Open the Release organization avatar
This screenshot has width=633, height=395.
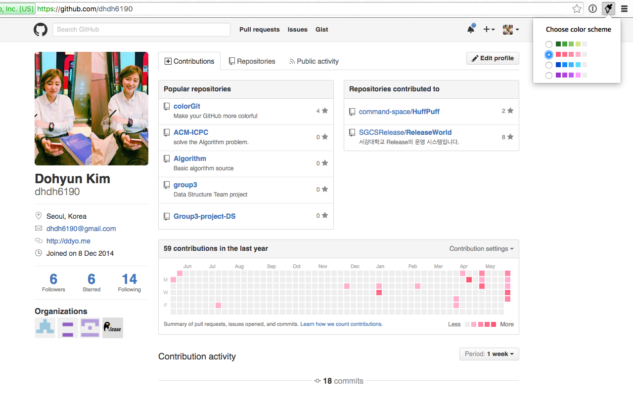click(x=113, y=328)
